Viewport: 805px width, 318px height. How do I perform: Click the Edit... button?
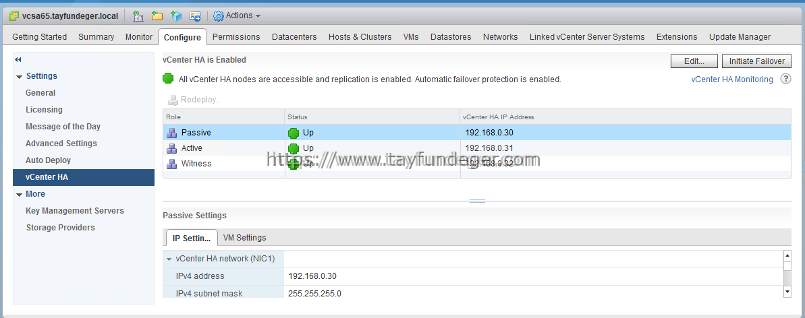pos(694,61)
